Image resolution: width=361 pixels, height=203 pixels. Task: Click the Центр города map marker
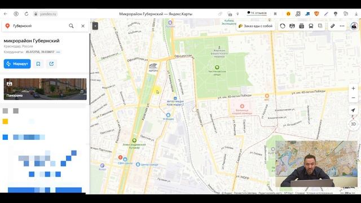coord(138,164)
